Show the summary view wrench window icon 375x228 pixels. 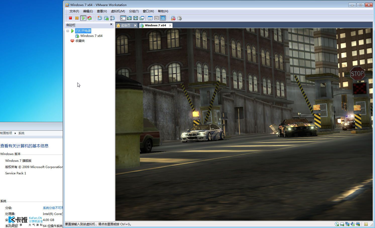(x=150, y=18)
